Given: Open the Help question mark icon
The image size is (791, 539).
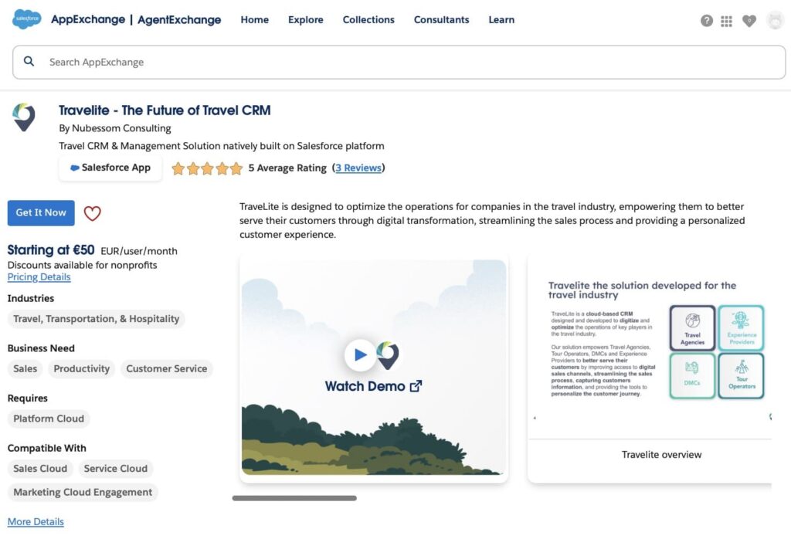Looking at the screenshot, I should (706, 21).
